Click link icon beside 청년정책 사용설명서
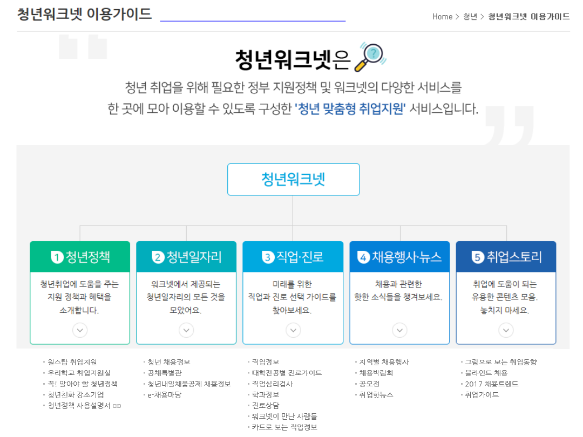This screenshot has width=583, height=437. (117, 406)
